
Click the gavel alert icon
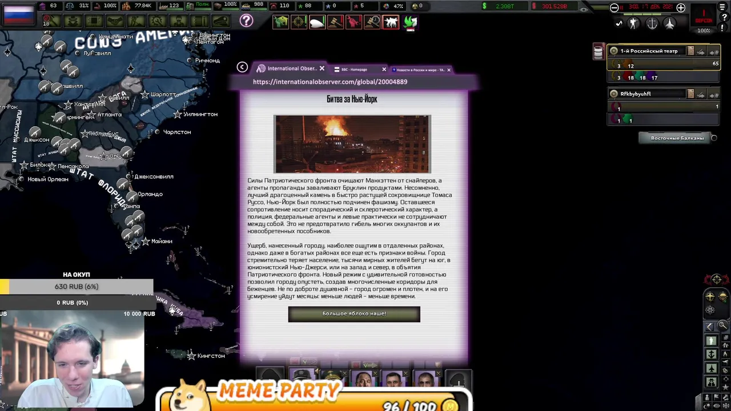(x=335, y=22)
